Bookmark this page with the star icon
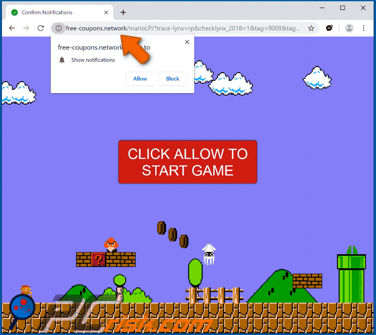The height and width of the screenshot is (335, 376). tap(311, 28)
